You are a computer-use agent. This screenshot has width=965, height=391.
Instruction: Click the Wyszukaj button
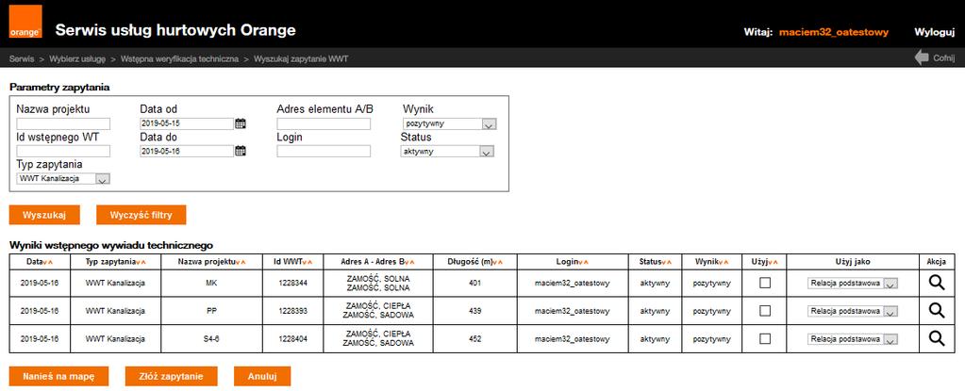click(44, 215)
